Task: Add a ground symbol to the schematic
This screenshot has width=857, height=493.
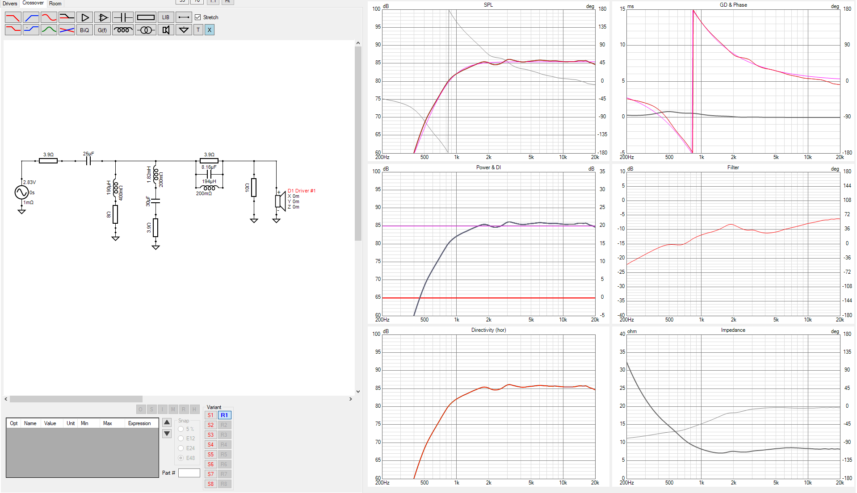Action: 184,30
